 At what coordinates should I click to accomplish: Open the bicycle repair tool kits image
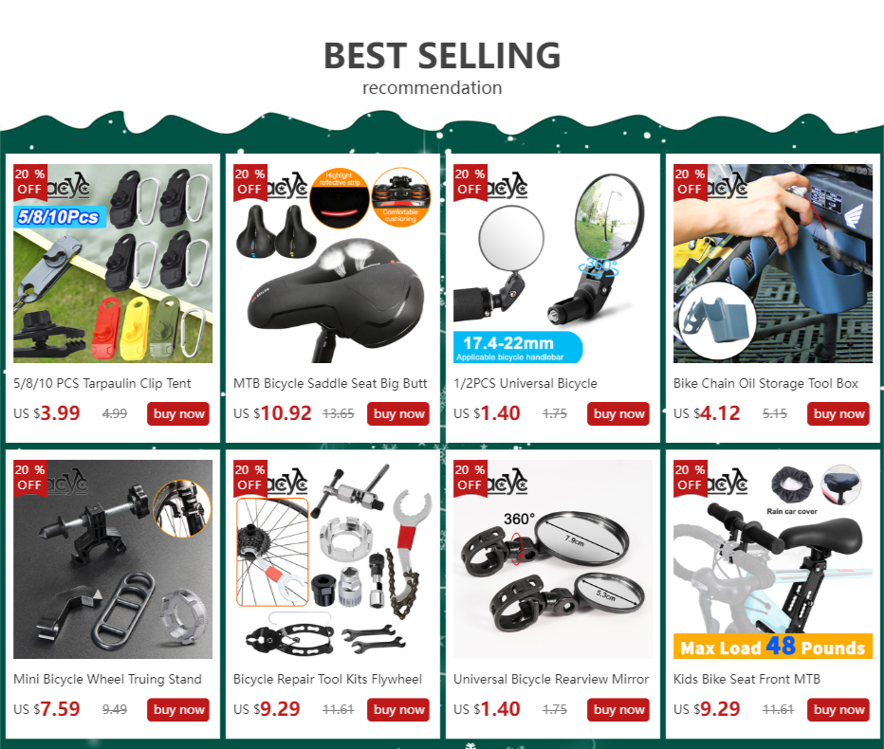[x=333, y=559]
